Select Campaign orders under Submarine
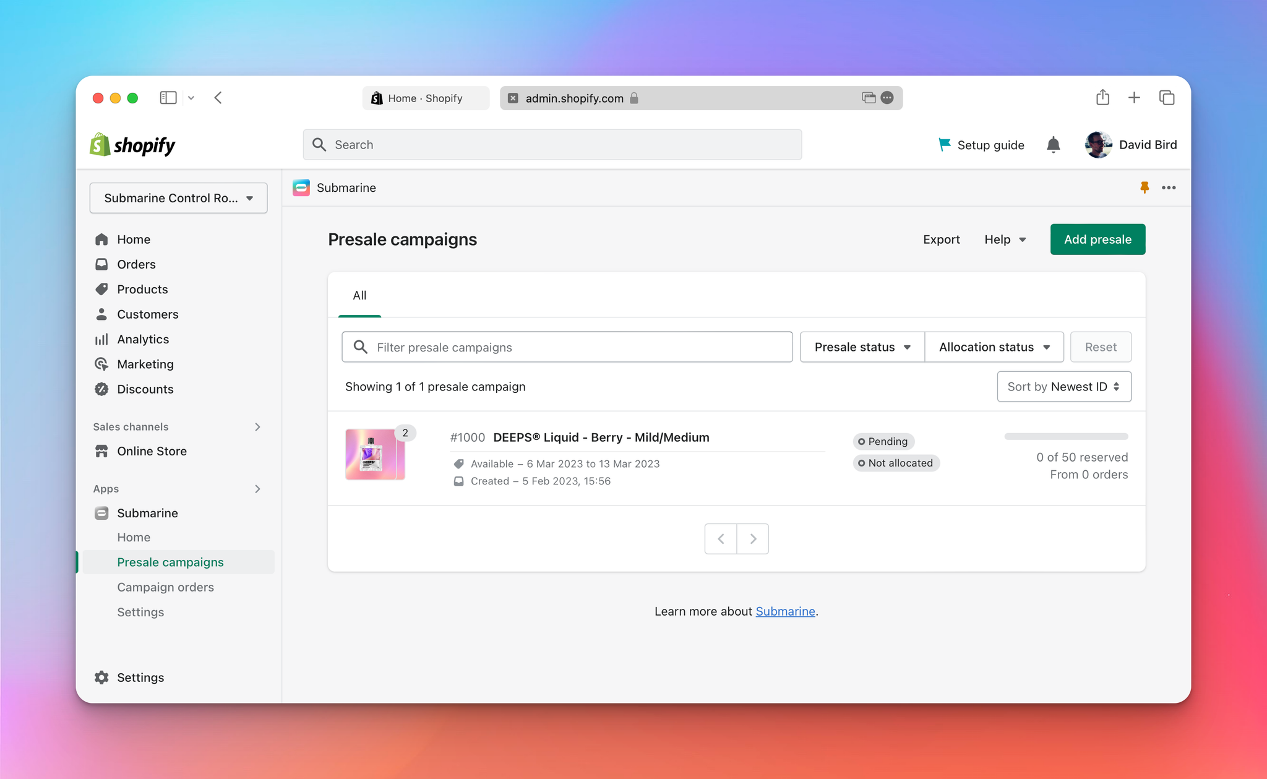Image resolution: width=1267 pixels, height=779 pixels. coord(165,587)
